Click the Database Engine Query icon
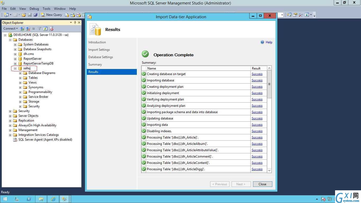 tap(67, 15)
